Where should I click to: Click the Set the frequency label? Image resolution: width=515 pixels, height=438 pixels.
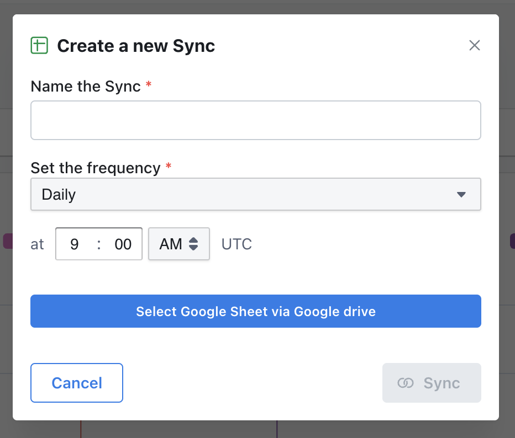96,168
